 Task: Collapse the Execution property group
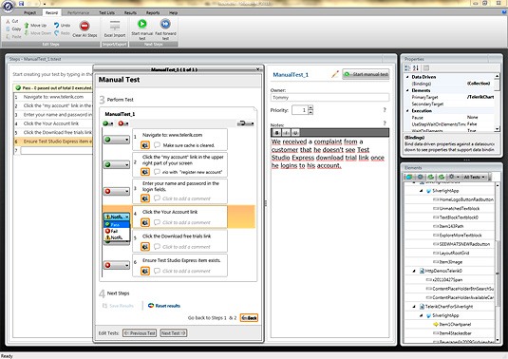(407, 111)
